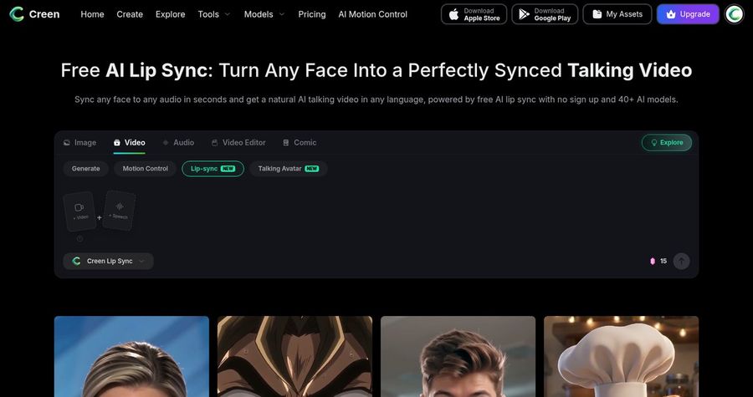753x397 pixels.
Task: Click the Google Play logo icon
Action: tap(524, 14)
